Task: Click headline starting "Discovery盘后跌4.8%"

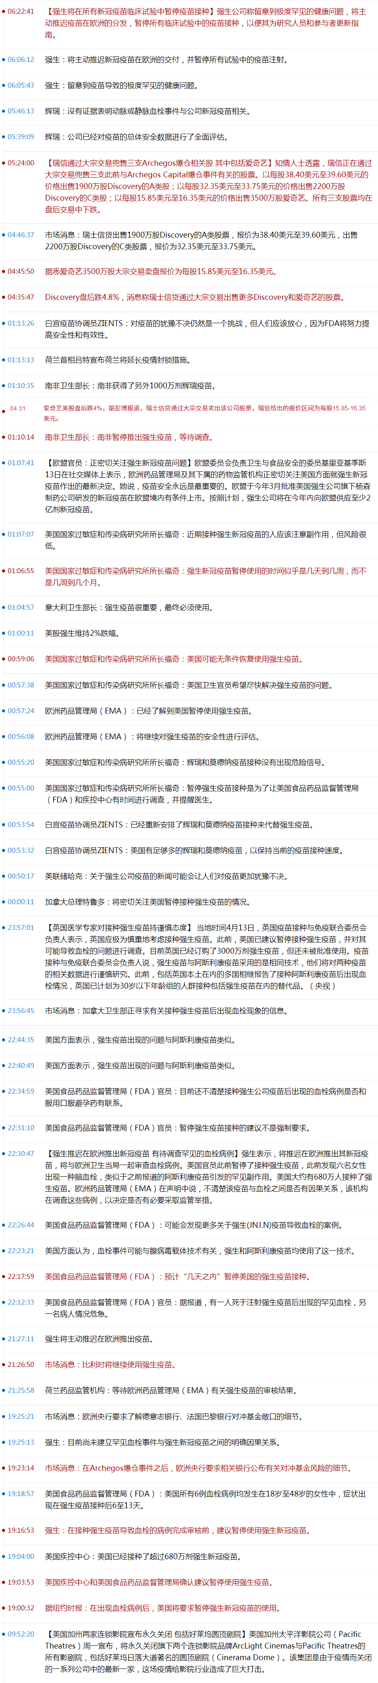Action: pyautogui.click(x=195, y=297)
